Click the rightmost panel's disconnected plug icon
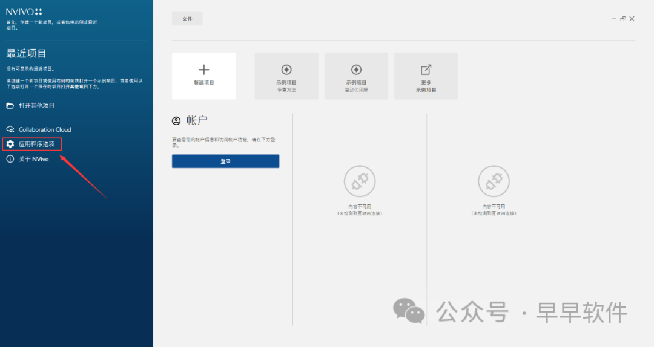 tap(494, 181)
